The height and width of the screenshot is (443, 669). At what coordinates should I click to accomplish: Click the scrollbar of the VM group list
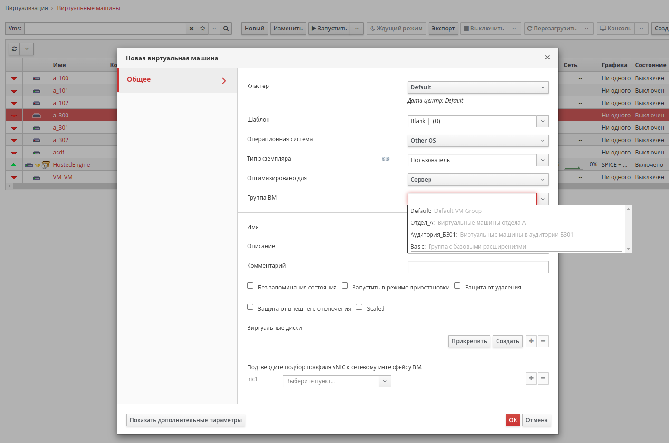coord(628,229)
